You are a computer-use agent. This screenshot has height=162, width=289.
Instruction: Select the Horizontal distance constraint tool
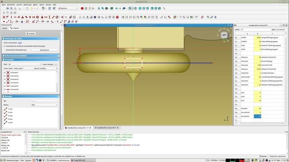tap(46, 17)
